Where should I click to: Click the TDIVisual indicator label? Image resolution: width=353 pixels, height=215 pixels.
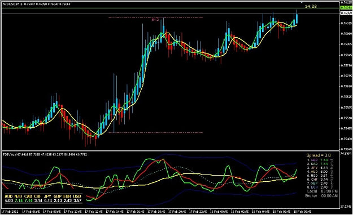pyautogui.click(x=10, y=154)
